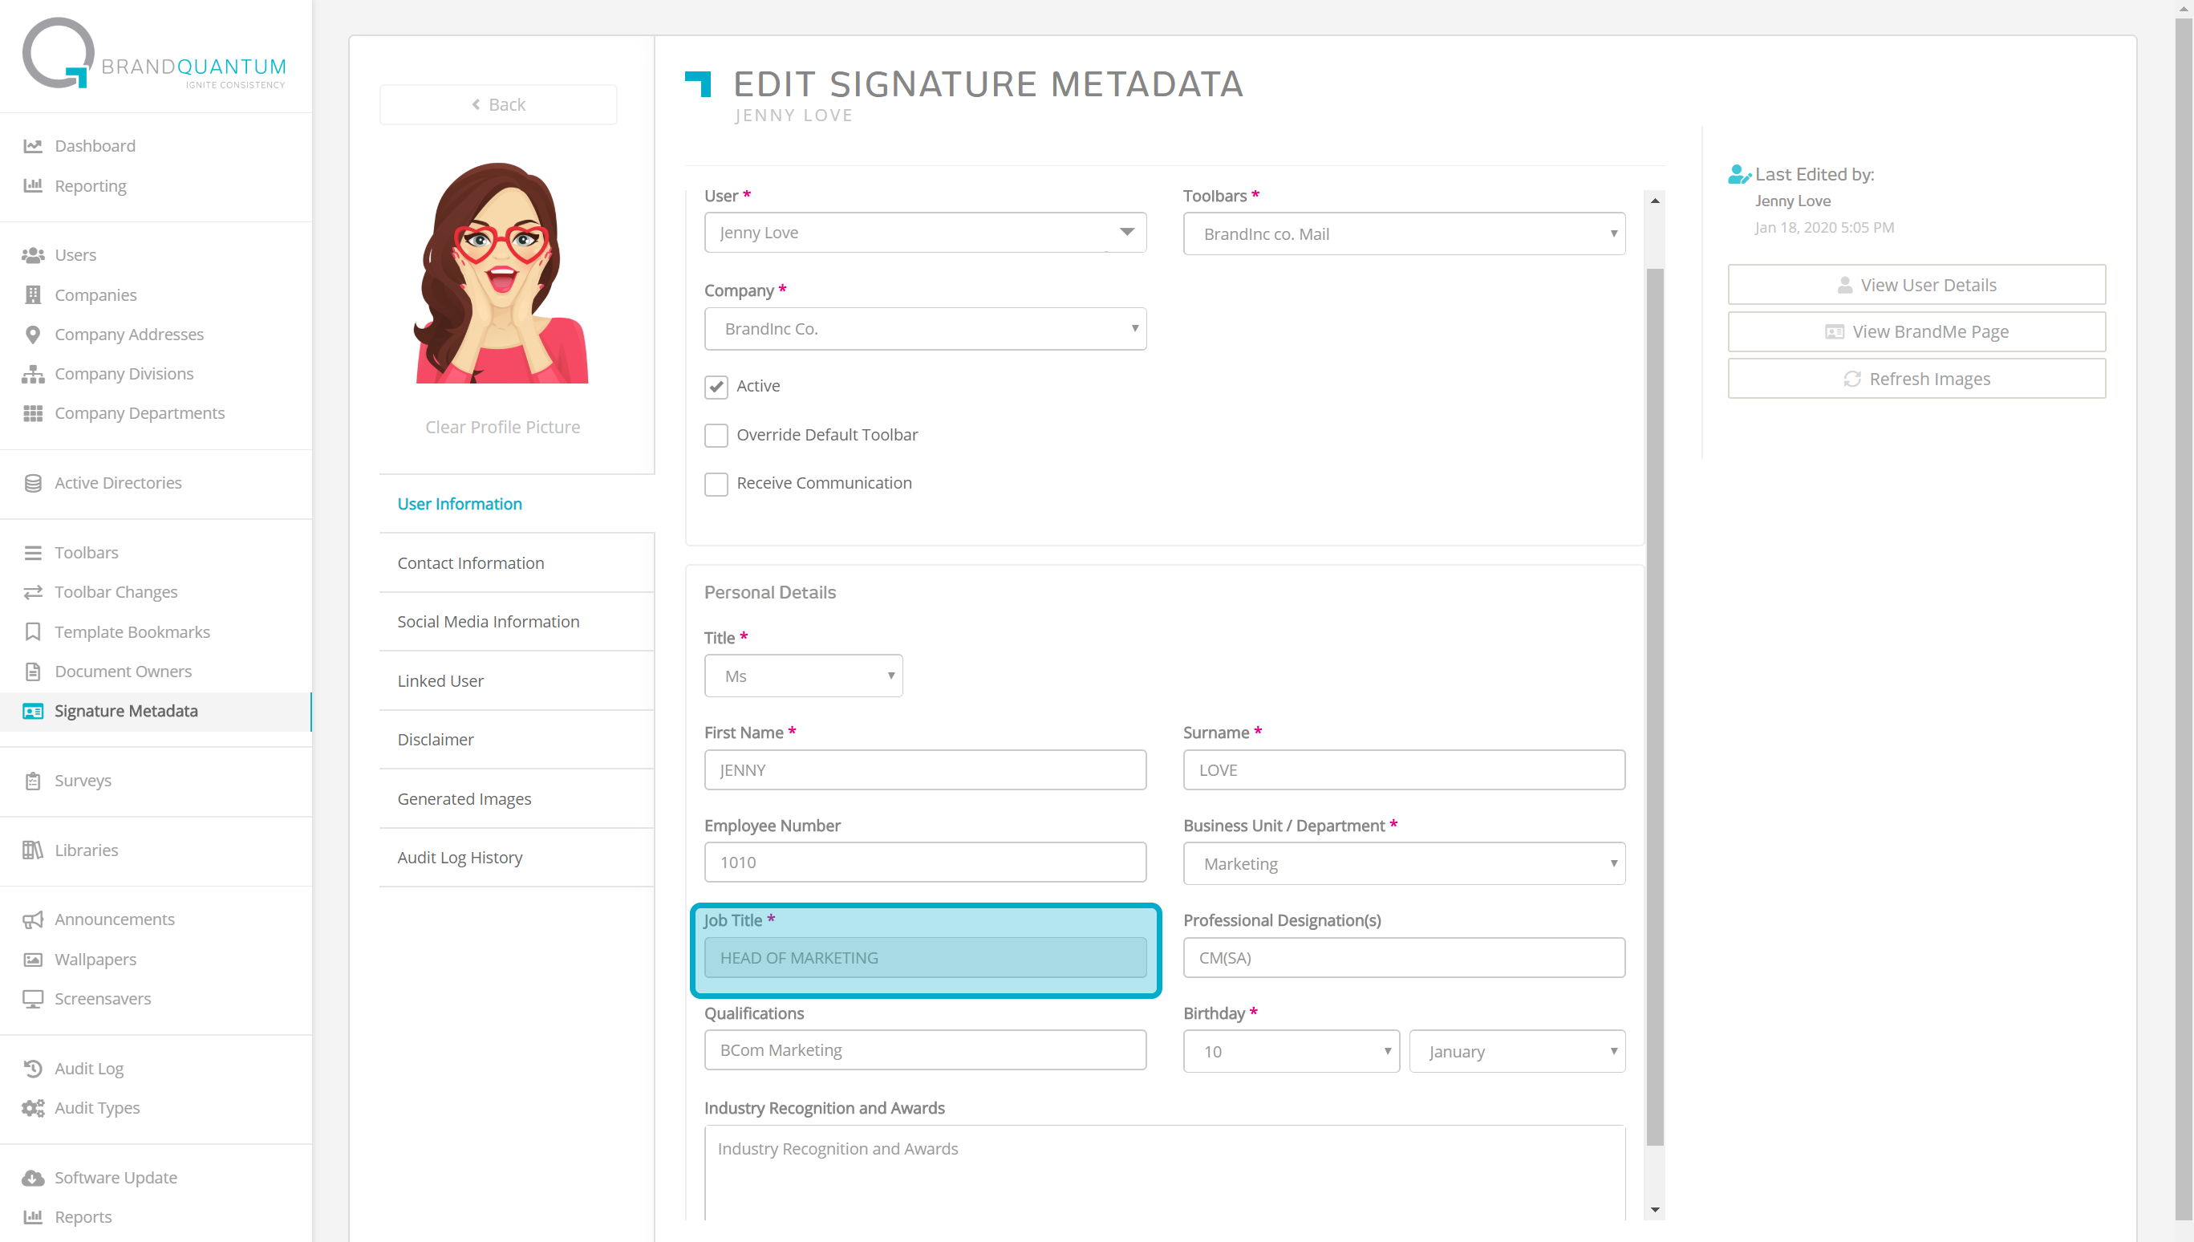Enable Override Default Toolbar checkbox

point(716,435)
